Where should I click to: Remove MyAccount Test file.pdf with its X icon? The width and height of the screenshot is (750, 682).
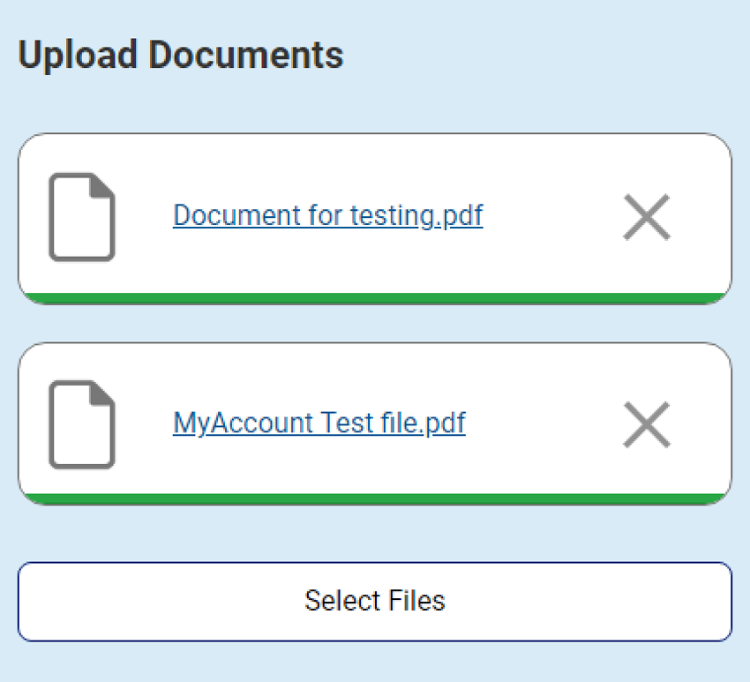point(647,424)
